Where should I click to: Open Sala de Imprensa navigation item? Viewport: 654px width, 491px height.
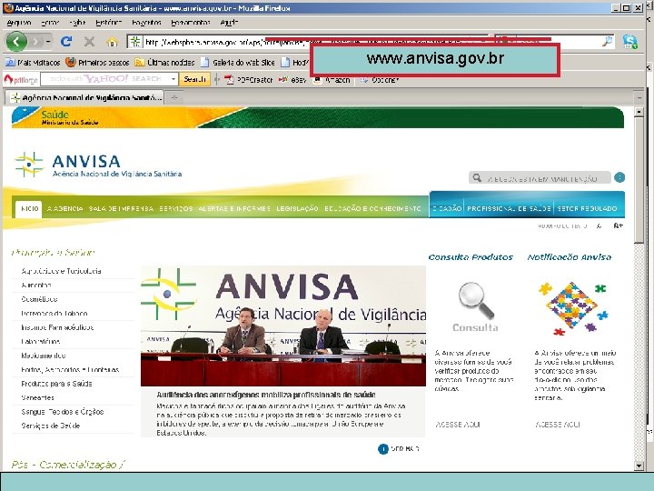[x=121, y=209]
